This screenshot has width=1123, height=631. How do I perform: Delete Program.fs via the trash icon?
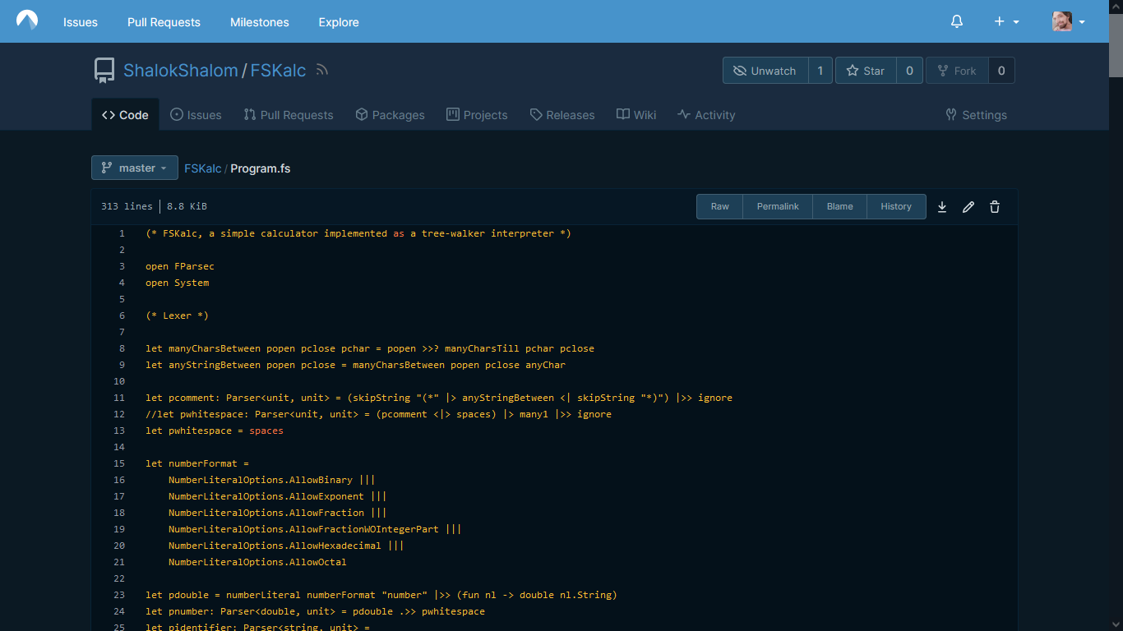pos(995,206)
